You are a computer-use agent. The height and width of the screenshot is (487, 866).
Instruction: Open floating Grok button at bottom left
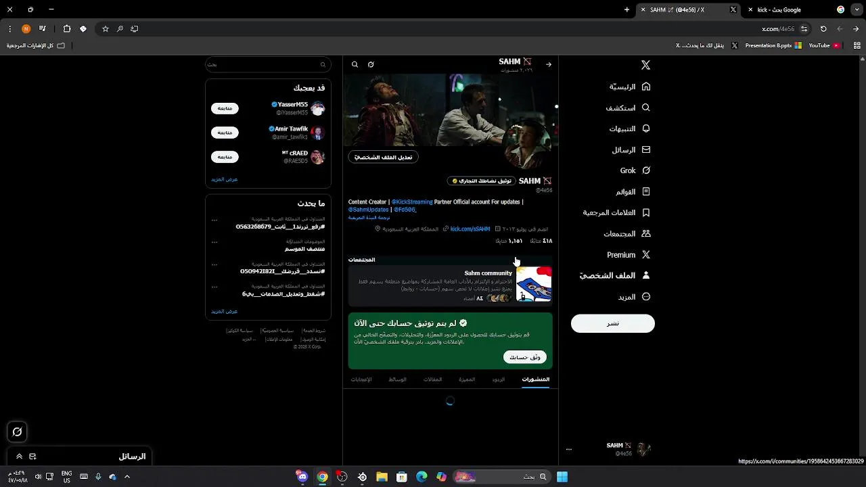[x=18, y=432]
